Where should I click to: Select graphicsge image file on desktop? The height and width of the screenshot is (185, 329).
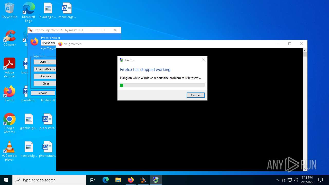coord(29,122)
